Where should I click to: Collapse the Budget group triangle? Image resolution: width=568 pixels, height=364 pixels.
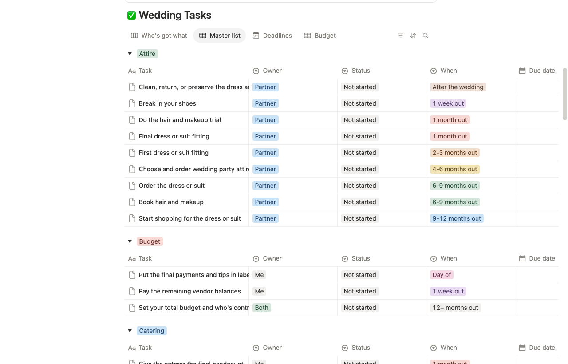[130, 241]
